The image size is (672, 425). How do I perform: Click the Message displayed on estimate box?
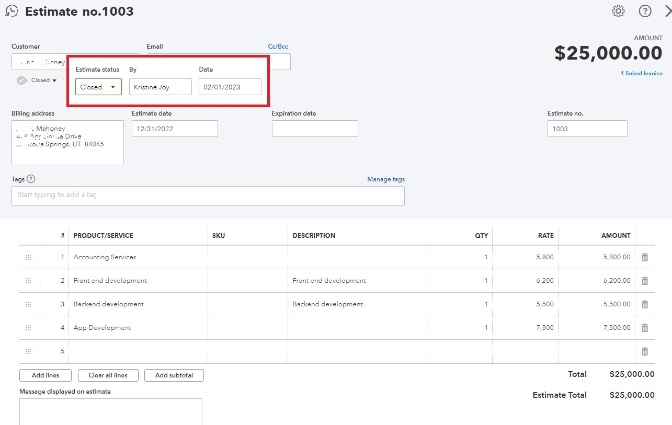coord(110,411)
